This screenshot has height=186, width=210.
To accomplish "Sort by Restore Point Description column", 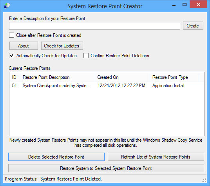I will [x=58, y=77].
